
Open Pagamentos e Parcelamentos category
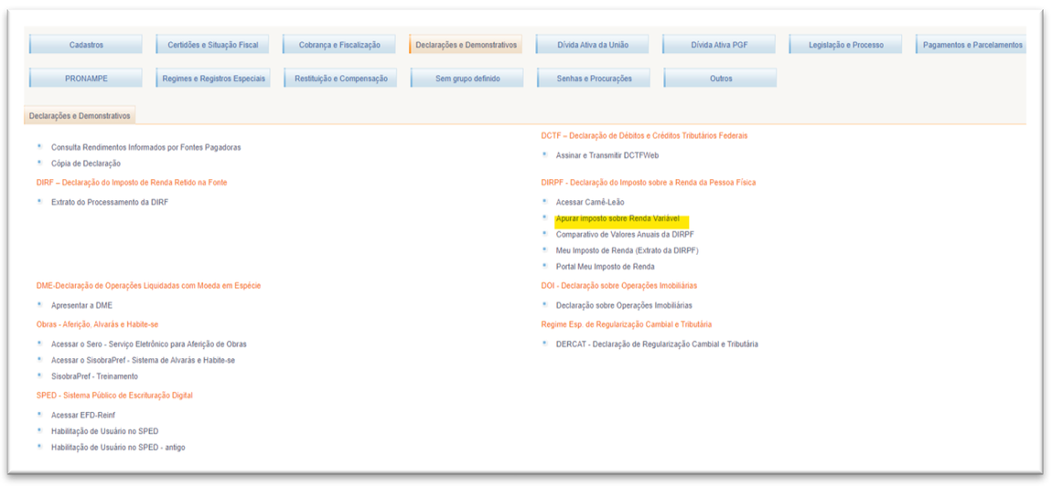tap(971, 45)
